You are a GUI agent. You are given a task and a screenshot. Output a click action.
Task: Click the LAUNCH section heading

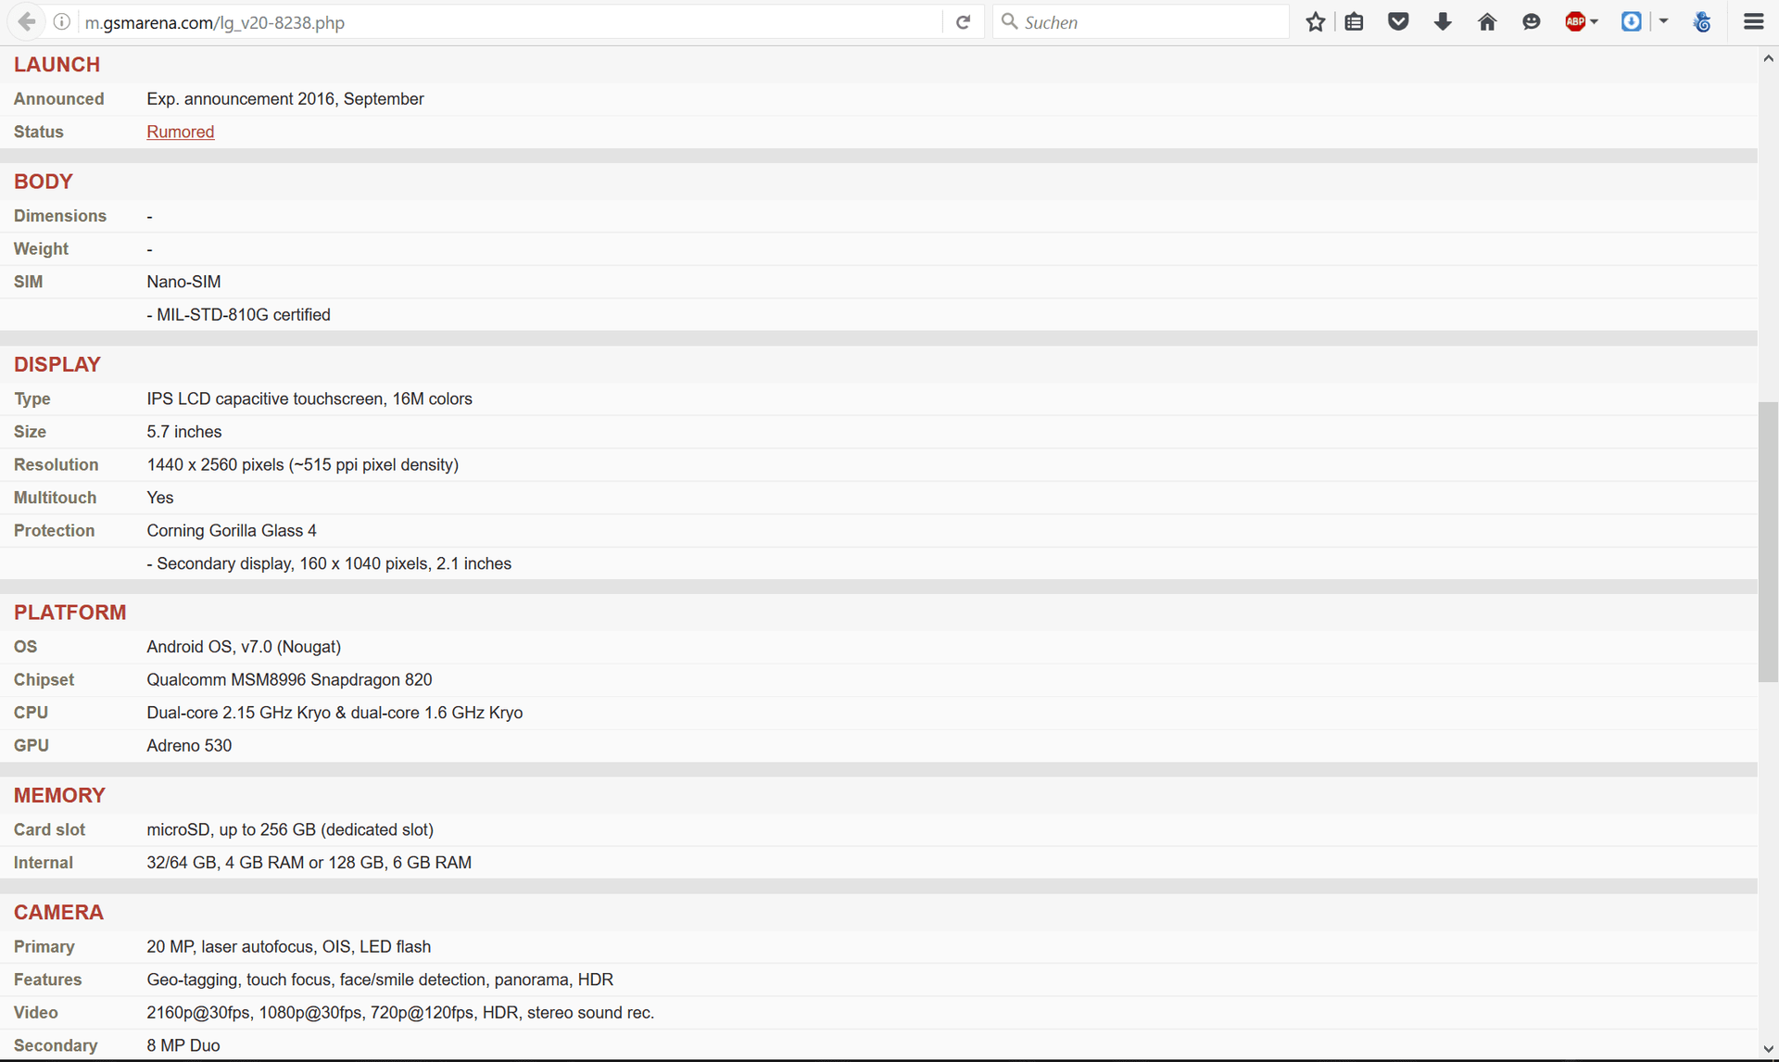57,65
